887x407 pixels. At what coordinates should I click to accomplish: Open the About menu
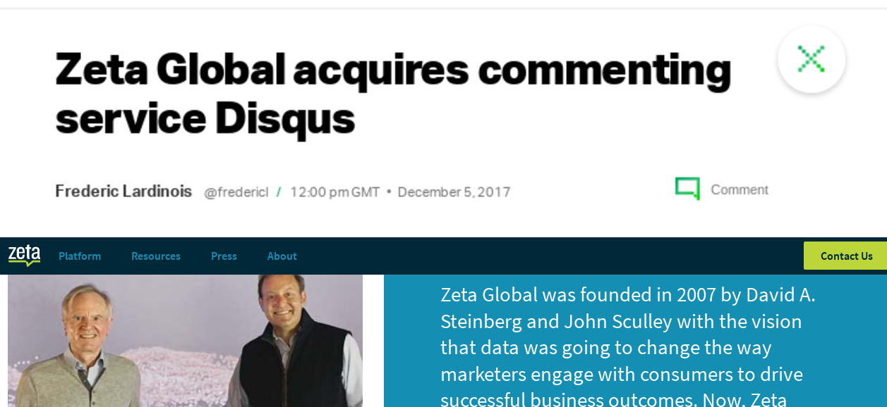coord(282,256)
